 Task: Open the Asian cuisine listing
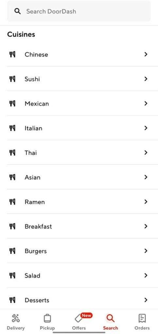click(82, 177)
